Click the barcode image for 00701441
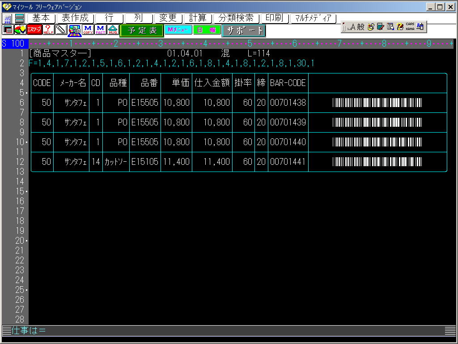This screenshot has width=458, height=344. click(x=377, y=162)
